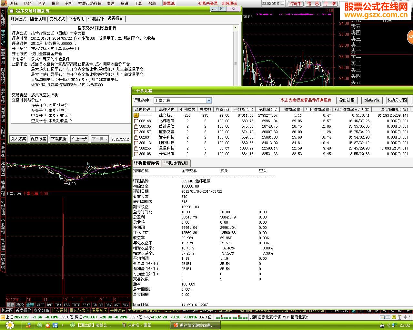Click the document icon beside 300157
This screenshot has height=330, width=413.
point(136,132)
